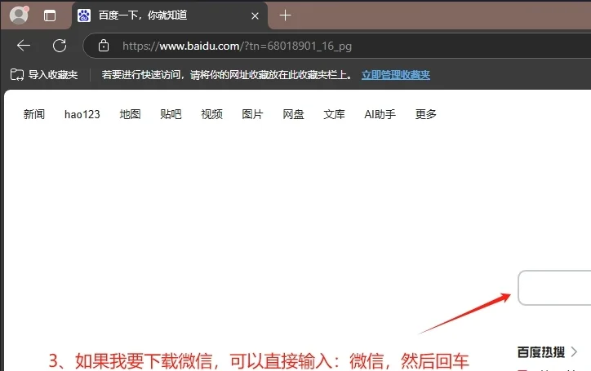This screenshot has height=371, width=591.
Task: Open the 更多 menu
Action: pos(425,114)
